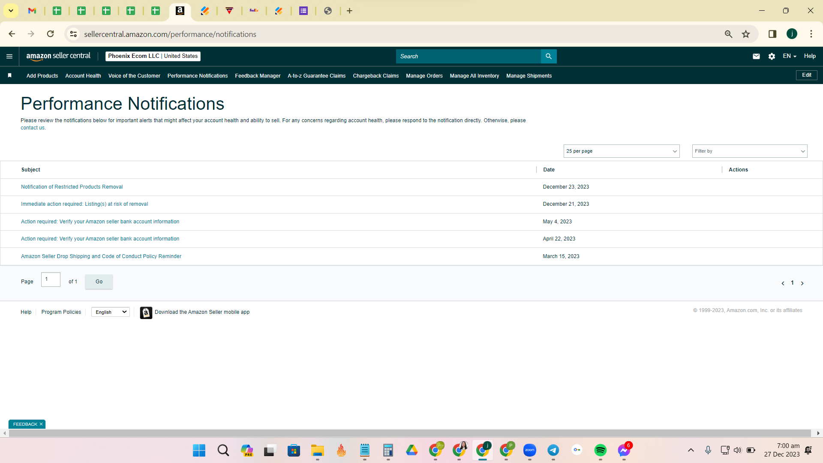
Task: Go to previous page arrow in pagination
Action: (783, 283)
